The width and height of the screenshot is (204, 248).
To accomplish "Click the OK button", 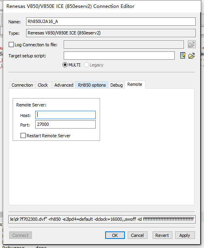I will (x=115, y=235).
